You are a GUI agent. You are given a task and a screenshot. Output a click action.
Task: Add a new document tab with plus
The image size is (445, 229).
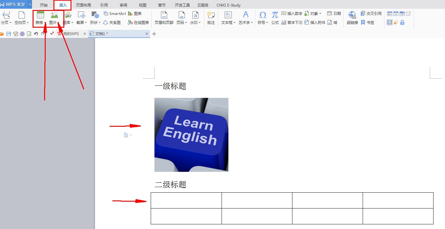coord(154,34)
